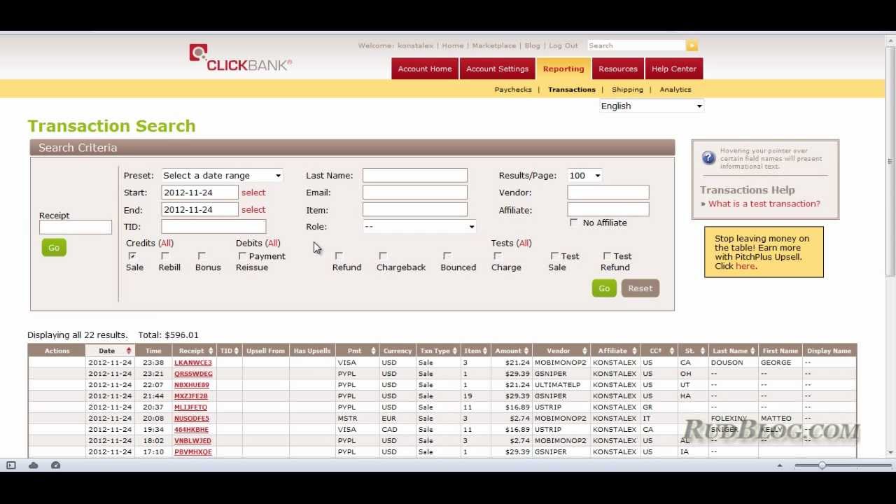Open 'What is a test transaction?' link
The width and height of the screenshot is (896, 504).
click(x=764, y=204)
